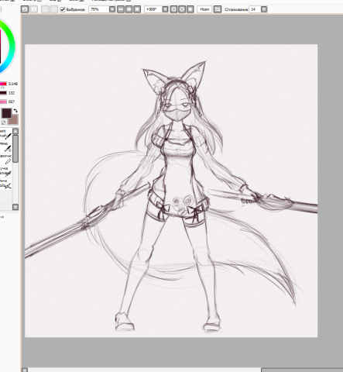Click the +000° rotation angle field
The width and height of the screenshot is (343, 372).
[153, 9]
